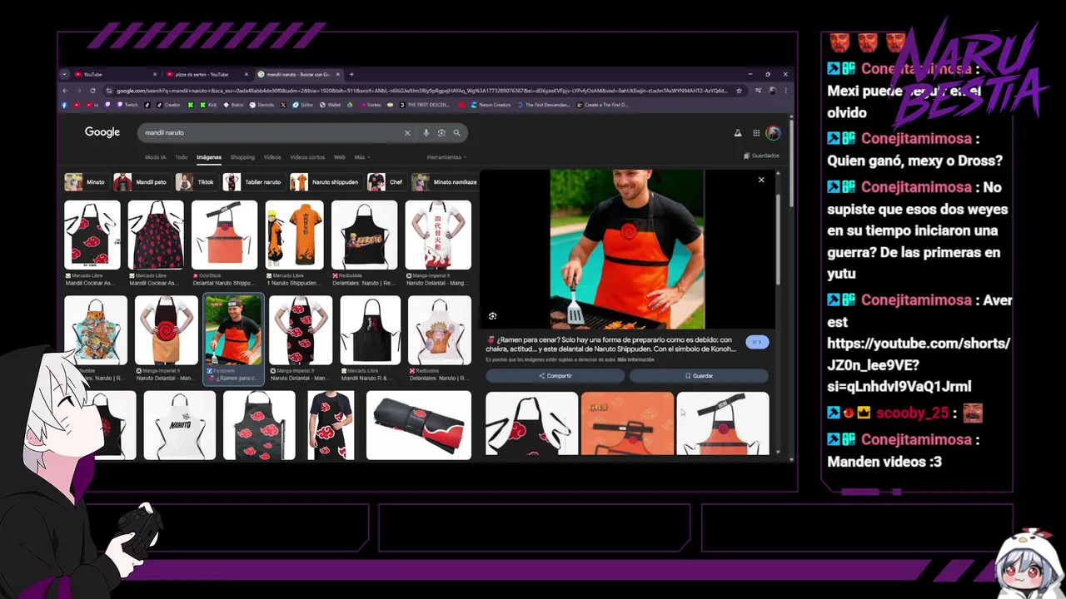Filter by the Chef chip

pos(386,181)
